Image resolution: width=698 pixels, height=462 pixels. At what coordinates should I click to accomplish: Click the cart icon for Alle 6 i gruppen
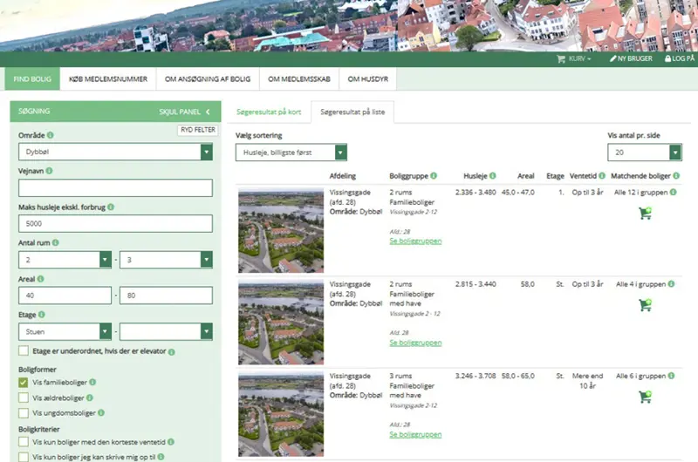tap(645, 397)
